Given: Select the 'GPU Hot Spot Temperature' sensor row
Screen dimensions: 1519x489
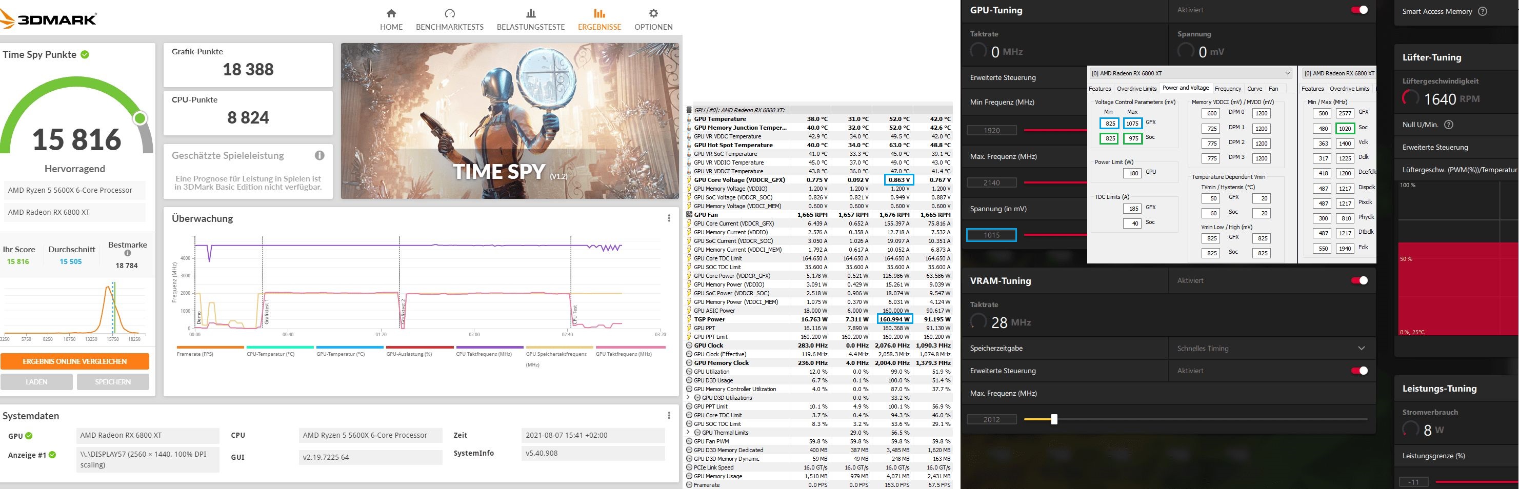Looking at the screenshot, I should point(820,145).
